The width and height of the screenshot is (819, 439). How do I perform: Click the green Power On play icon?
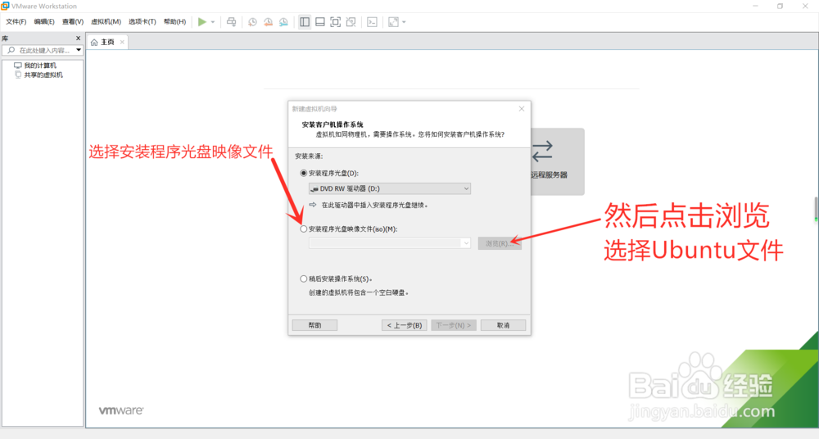(201, 22)
